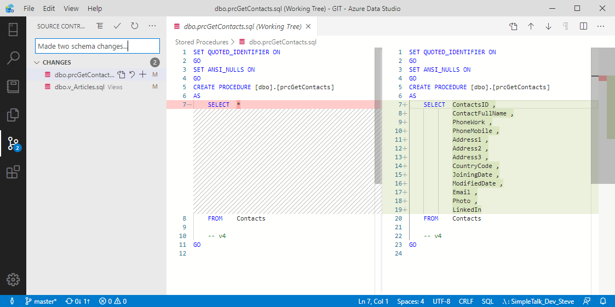Select the dbo.prcGetContacts.sql Working Tree tab
Viewport: 615px width, 307px height.
[243, 27]
